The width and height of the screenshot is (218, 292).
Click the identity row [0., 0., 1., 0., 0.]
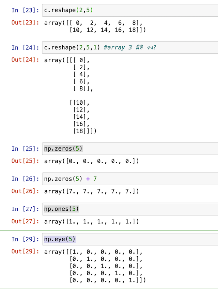(106, 266)
